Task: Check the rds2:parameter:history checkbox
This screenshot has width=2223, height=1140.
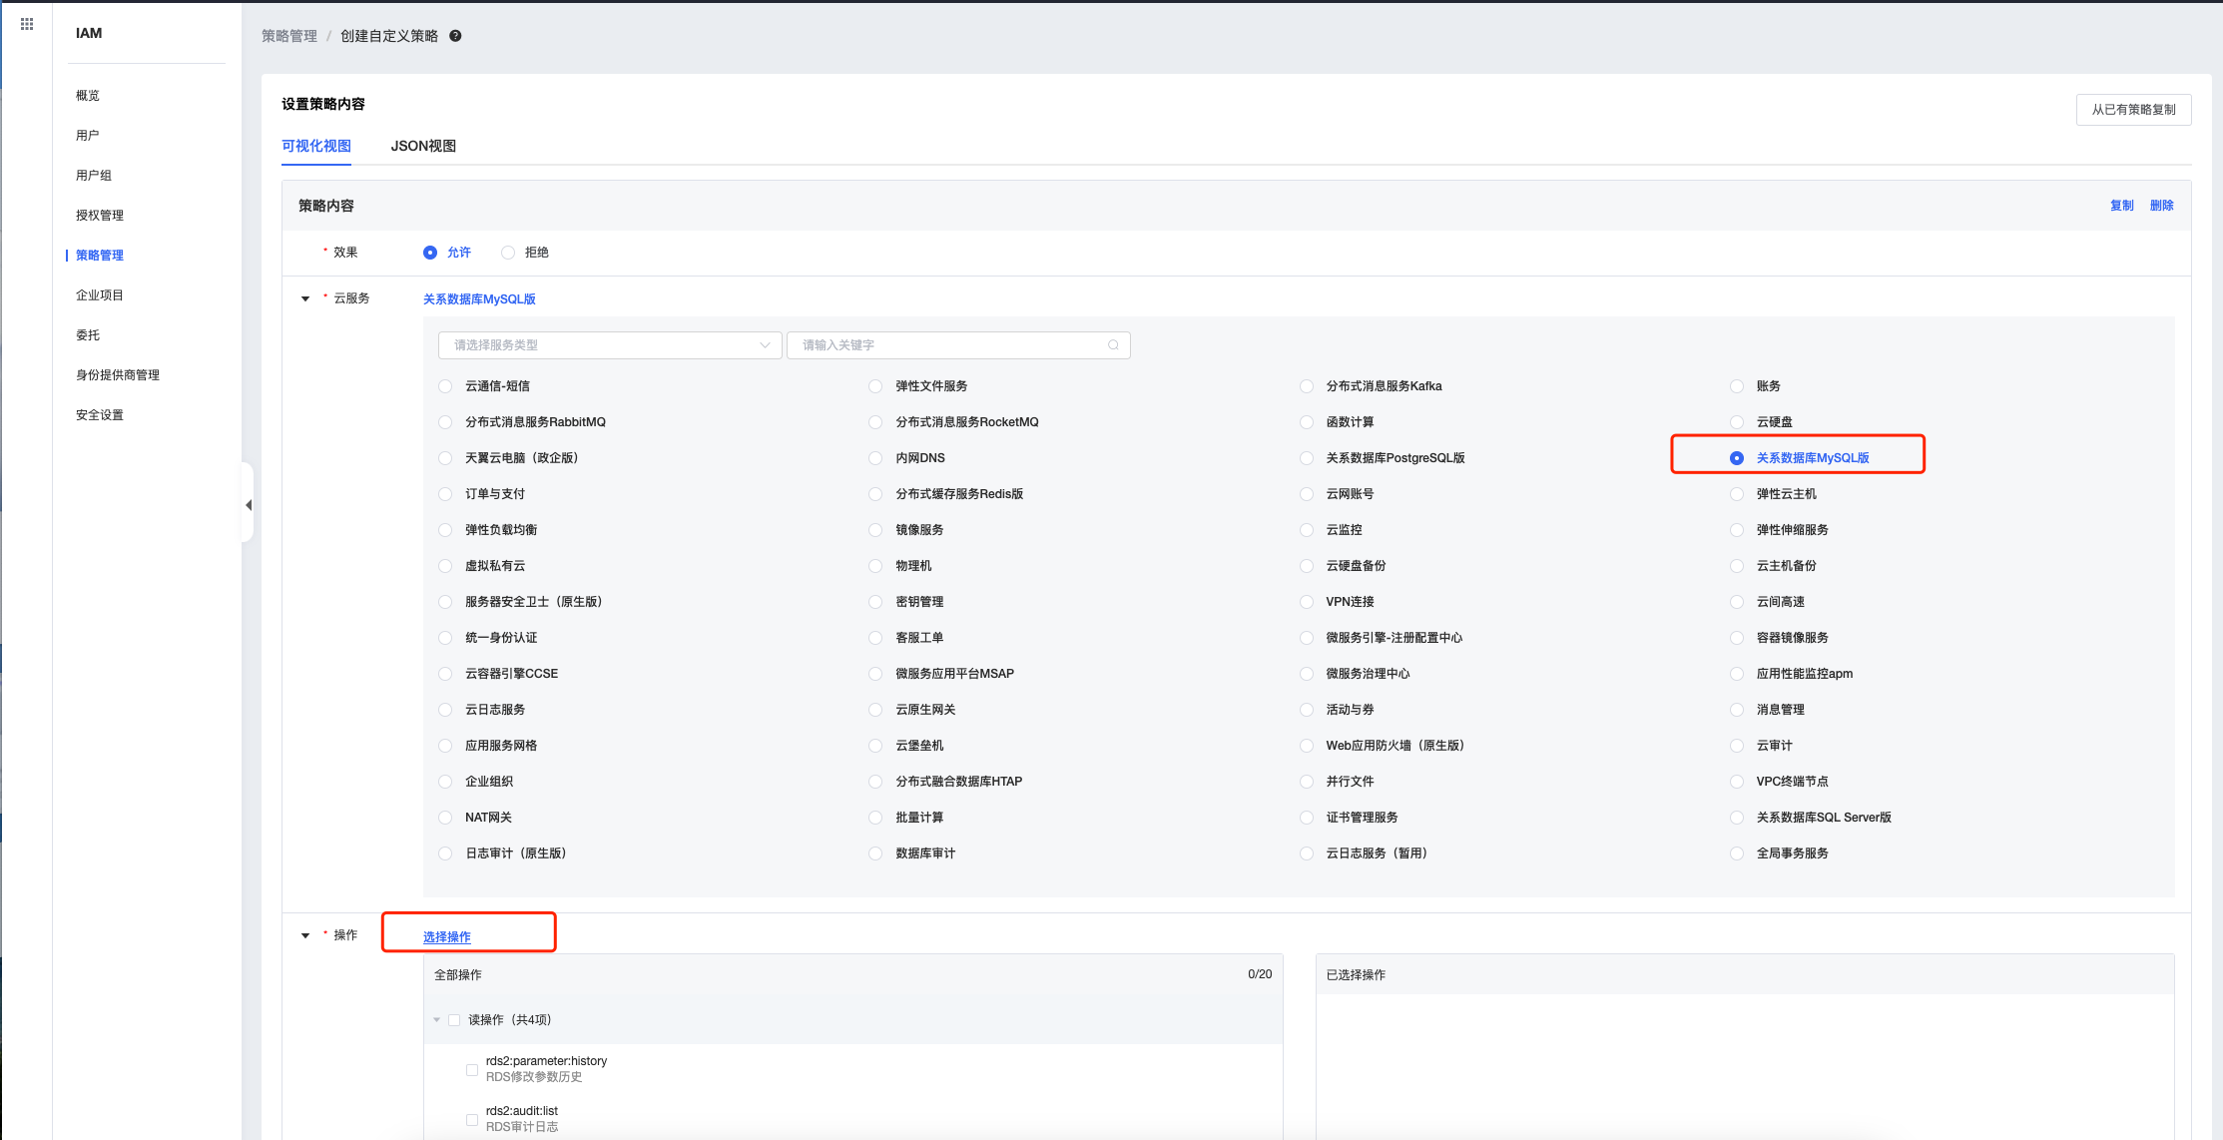Action: click(x=472, y=1069)
